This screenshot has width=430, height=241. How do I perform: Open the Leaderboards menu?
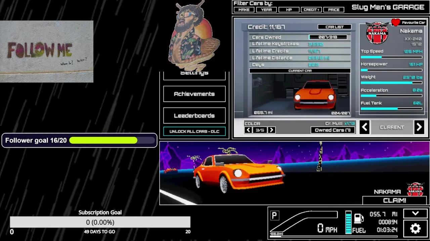[194, 116]
